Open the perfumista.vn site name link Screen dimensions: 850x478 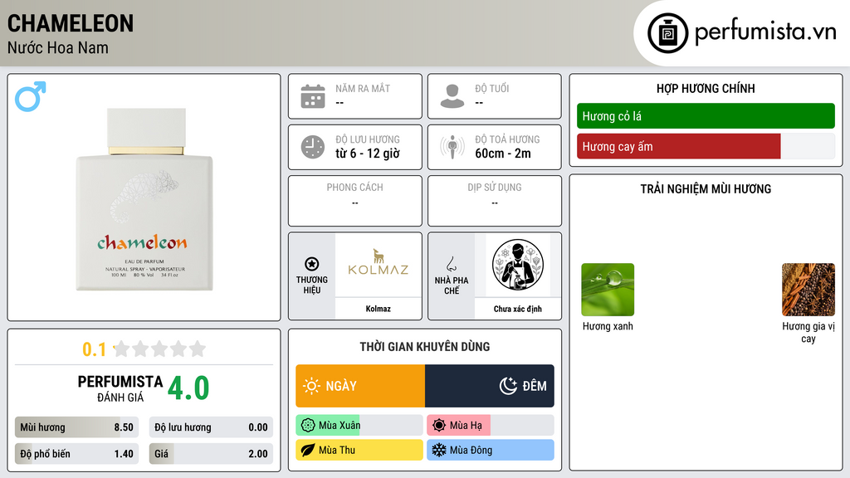[765, 32]
